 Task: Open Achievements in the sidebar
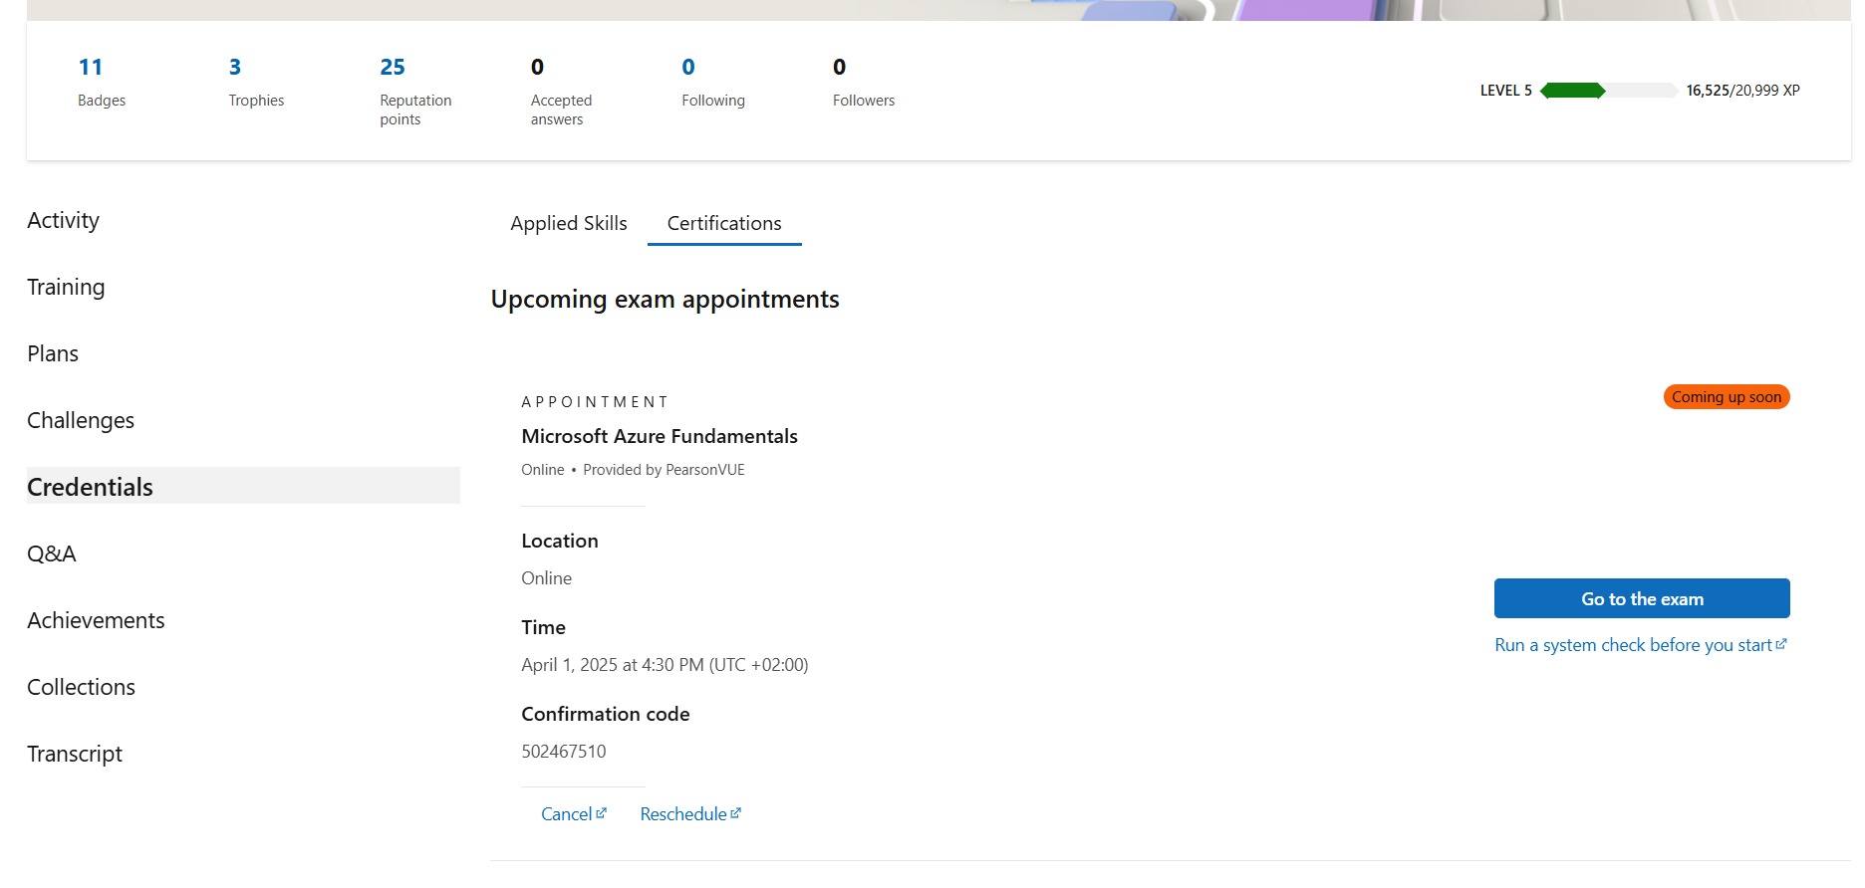pos(96,620)
